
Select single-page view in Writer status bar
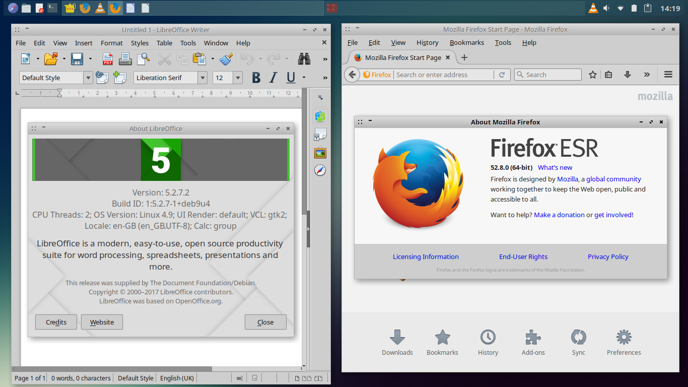297,378
